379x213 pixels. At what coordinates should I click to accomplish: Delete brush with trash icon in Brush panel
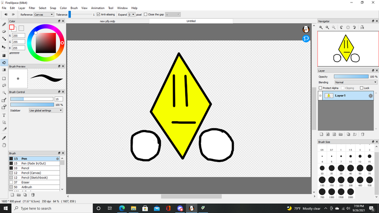33,194
